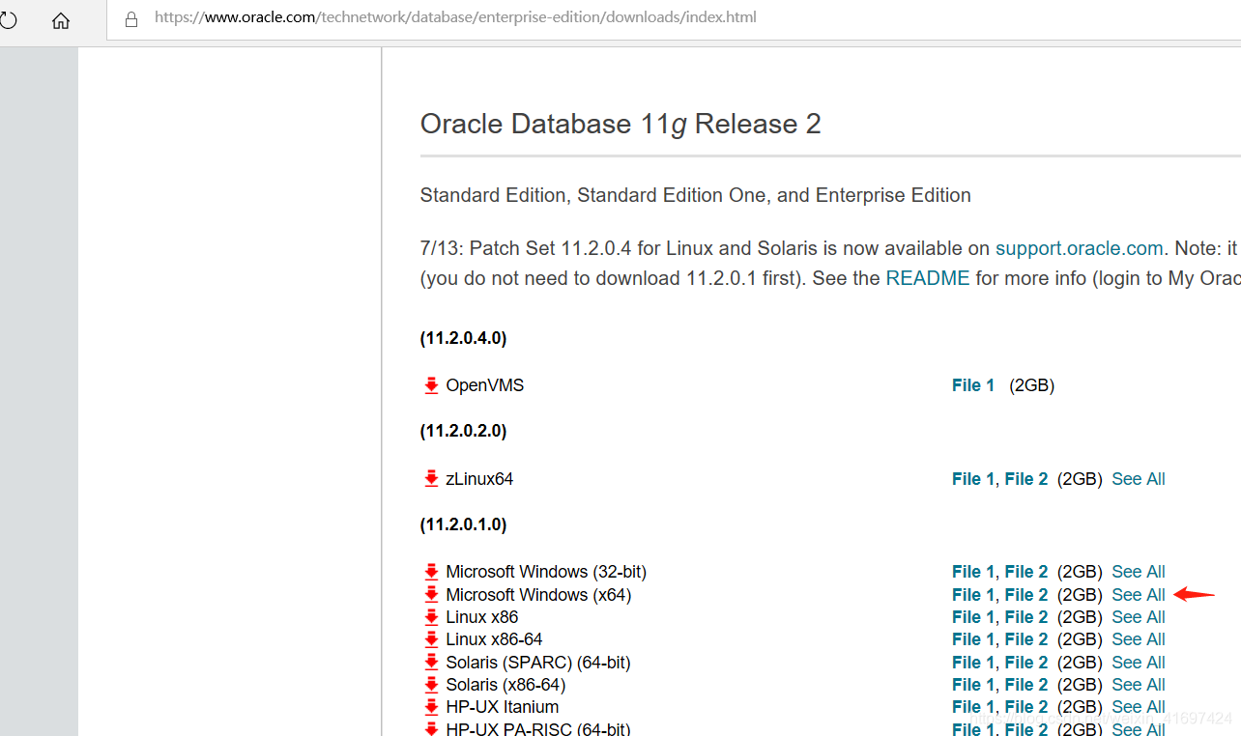1241x736 pixels.
Task: Click the Linux x86-64 download icon
Action: pos(431,639)
